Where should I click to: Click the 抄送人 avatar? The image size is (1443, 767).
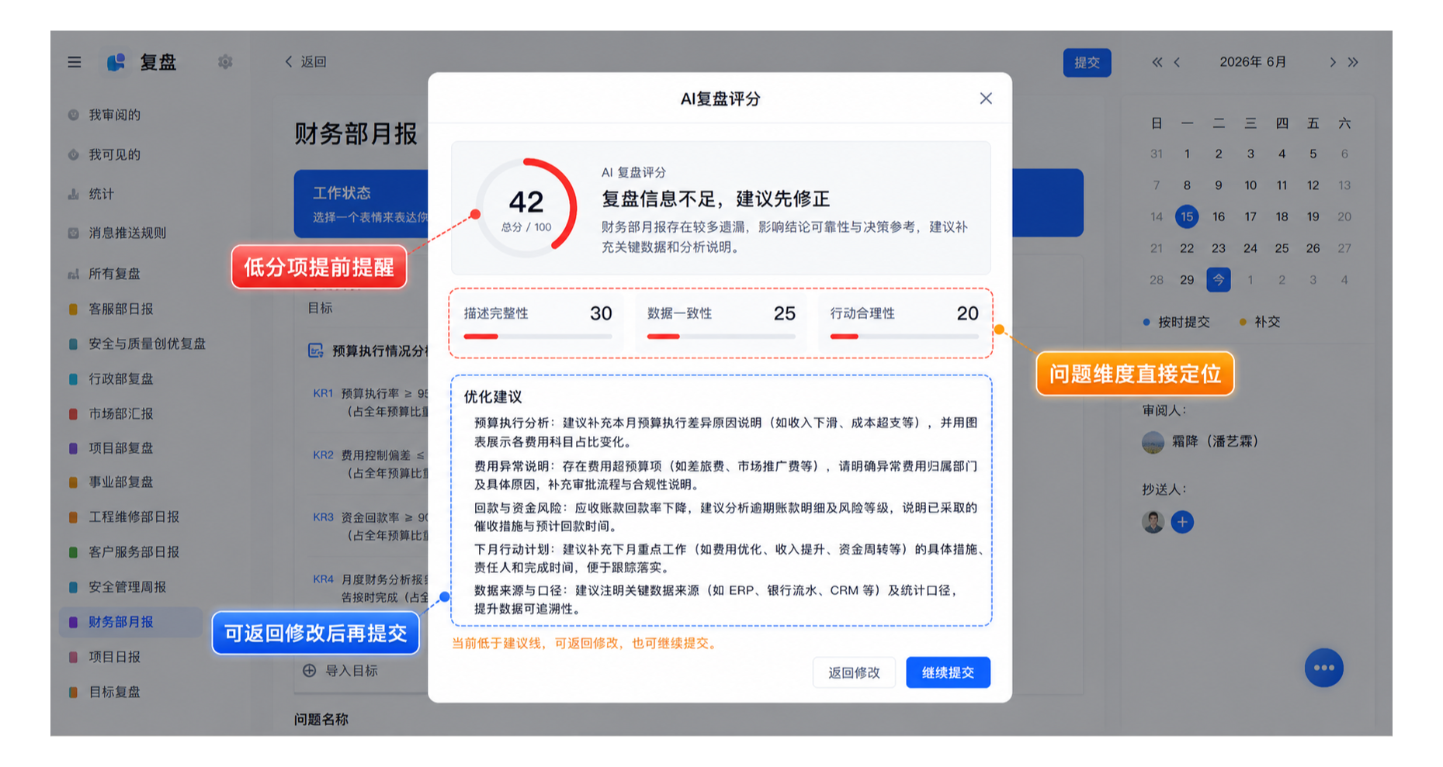(1153, 522)
